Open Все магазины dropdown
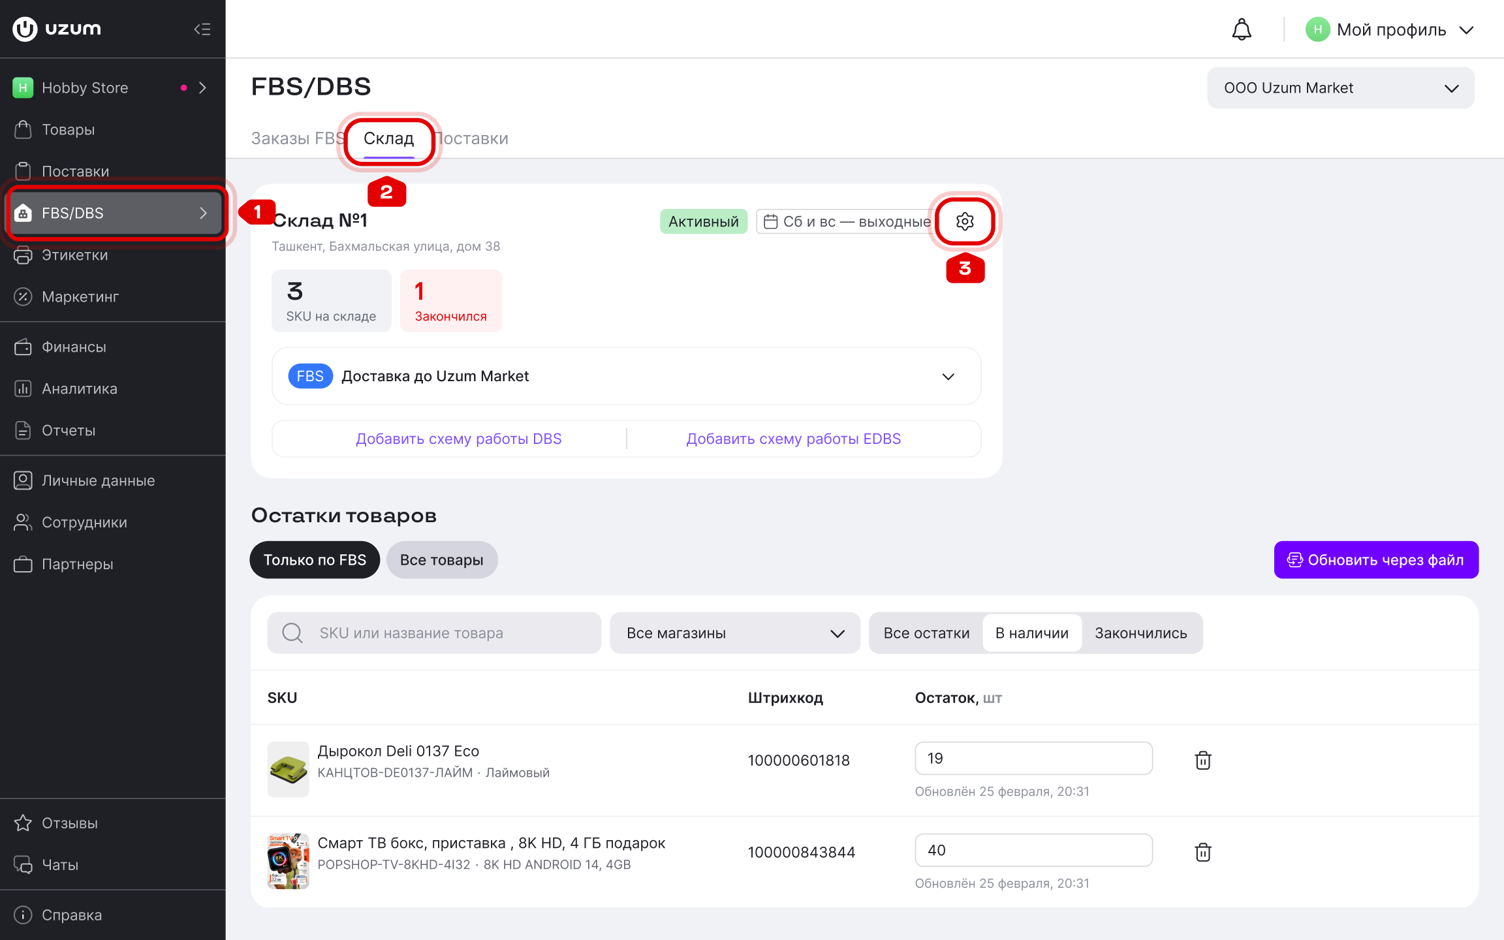This screenshot has width=1504, height=940. (735, 633)
